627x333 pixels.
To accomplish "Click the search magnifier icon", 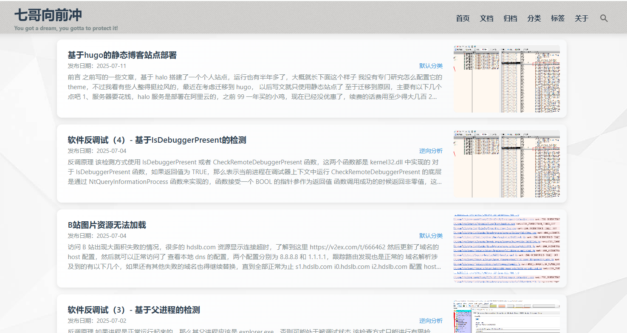I will (604, 18).
